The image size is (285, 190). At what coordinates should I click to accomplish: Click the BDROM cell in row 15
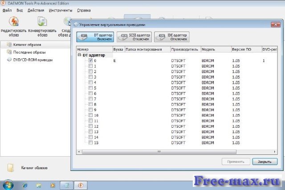[x=208, y=143]
